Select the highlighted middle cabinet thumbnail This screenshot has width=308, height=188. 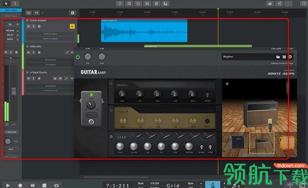(x=262, y=143)
